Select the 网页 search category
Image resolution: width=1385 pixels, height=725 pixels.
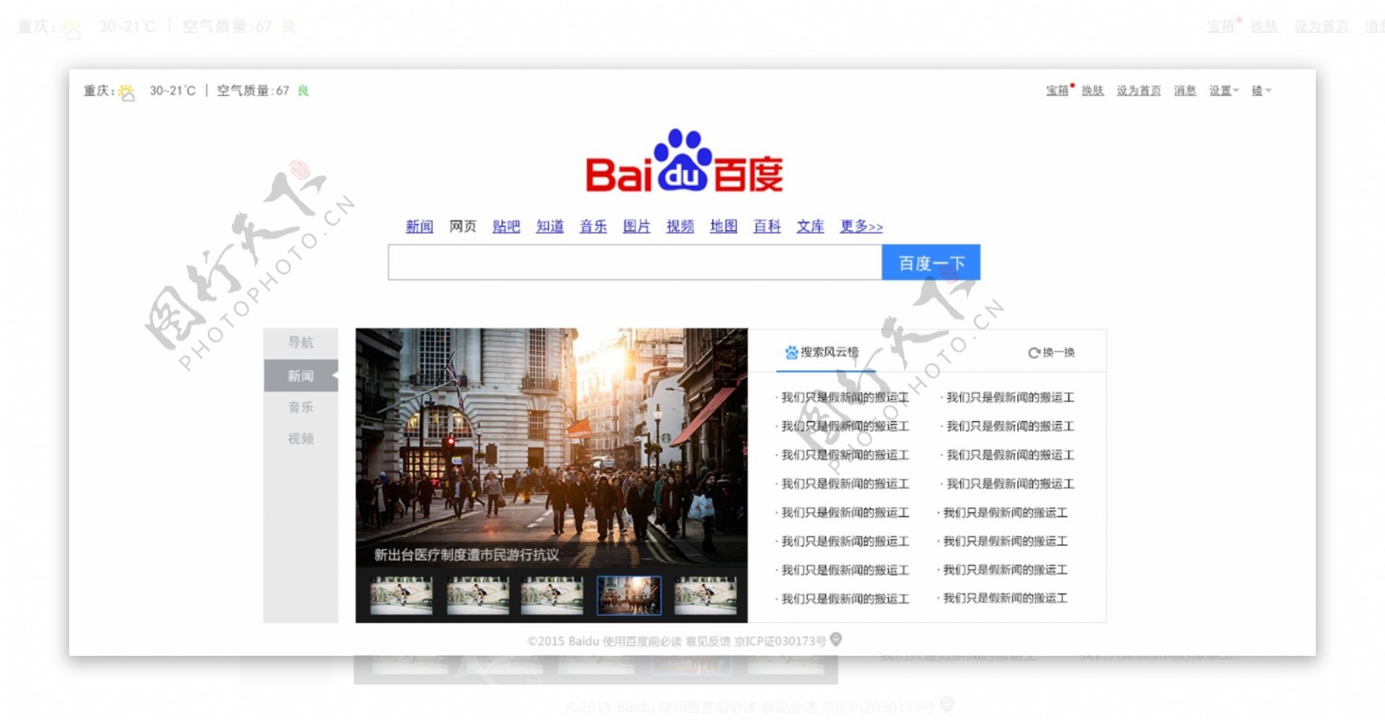[x=462, y=226]
